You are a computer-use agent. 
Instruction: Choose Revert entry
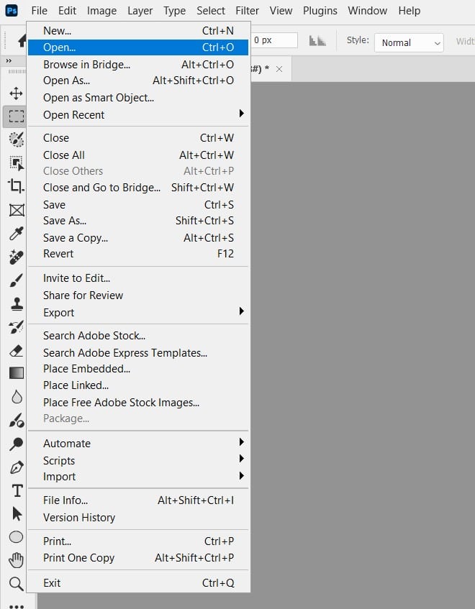[138, 254]
